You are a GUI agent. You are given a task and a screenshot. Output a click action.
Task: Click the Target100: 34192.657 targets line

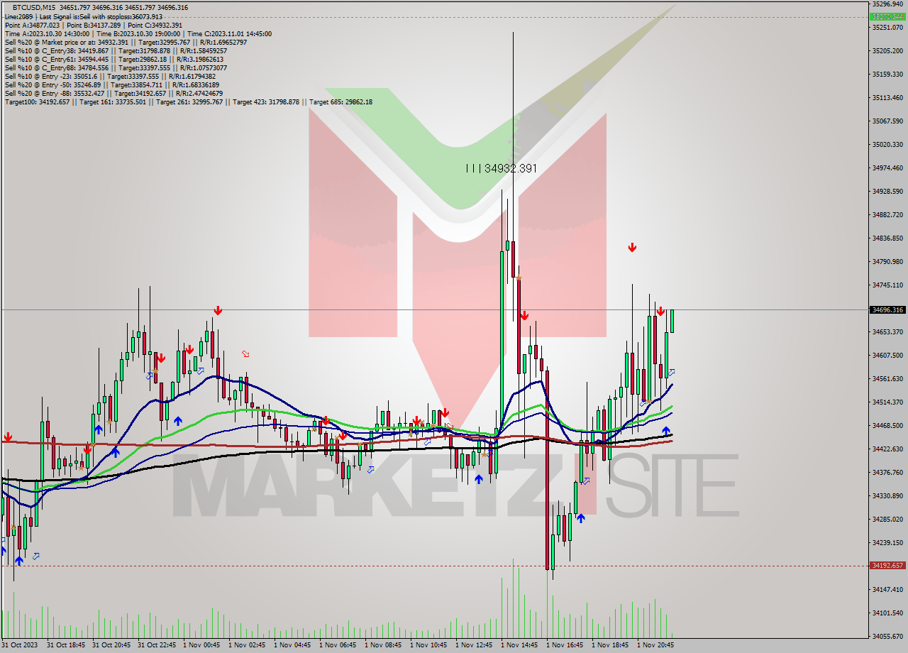tap(189, 101)
